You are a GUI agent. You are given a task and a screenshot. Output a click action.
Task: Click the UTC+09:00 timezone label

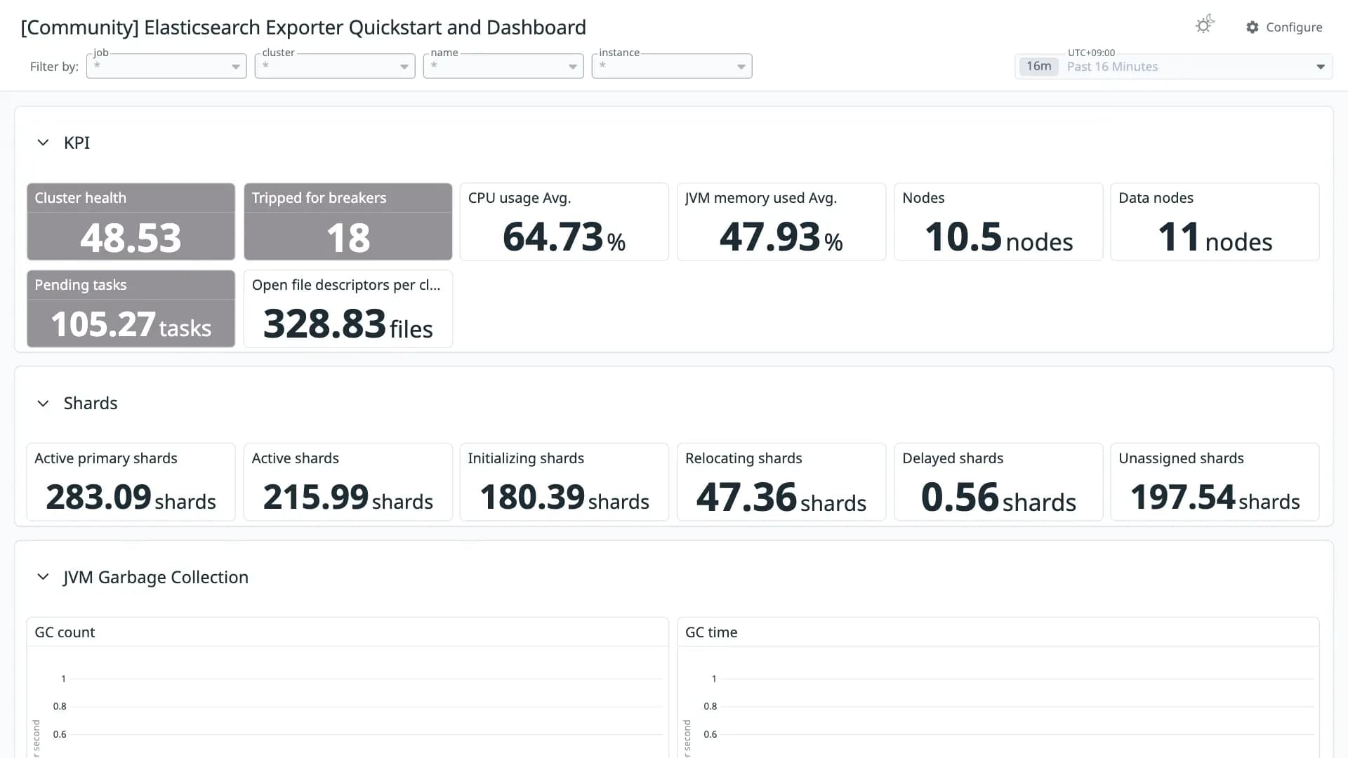1091,53
